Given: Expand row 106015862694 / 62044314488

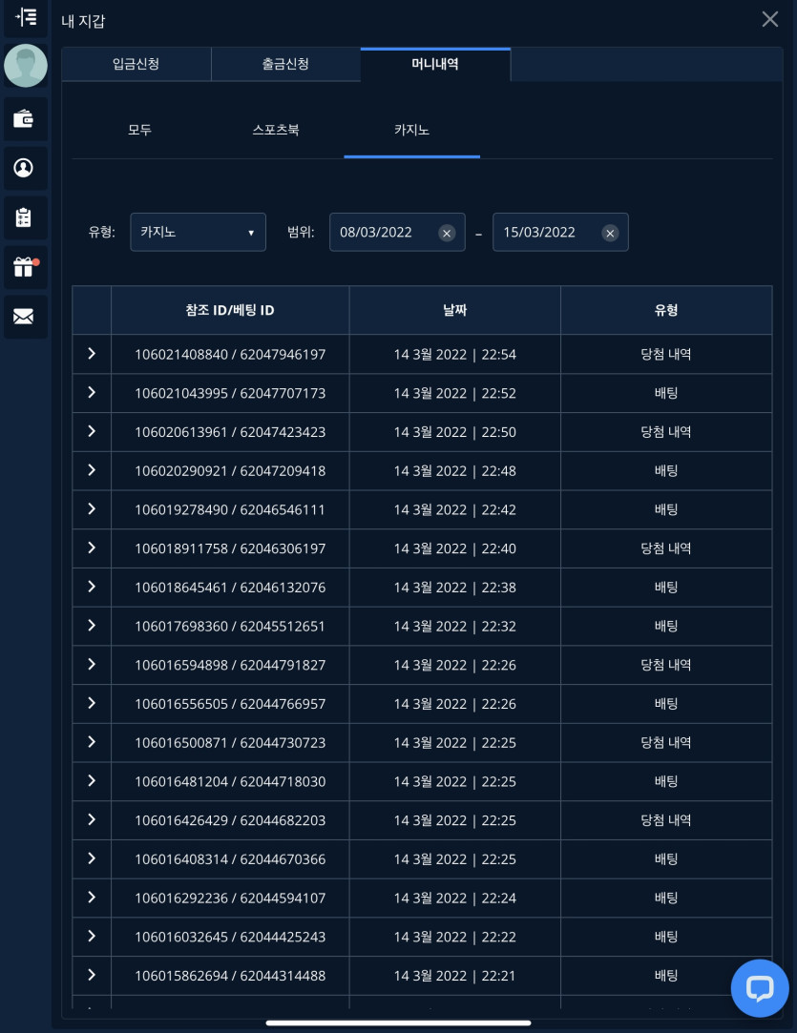Looking at the screenshot, I should [92, 976].
